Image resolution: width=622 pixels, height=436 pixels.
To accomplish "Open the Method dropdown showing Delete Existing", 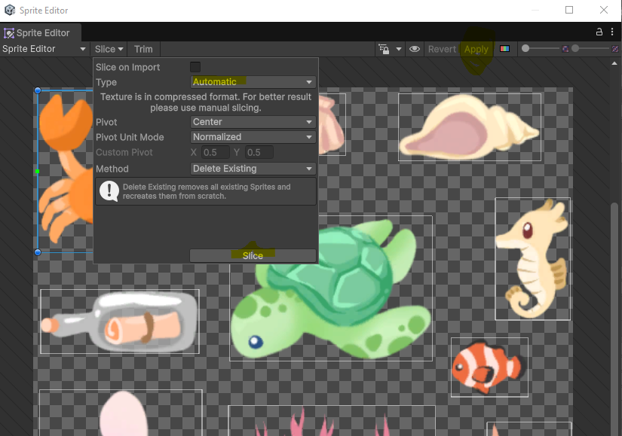I will [x=253, y=169].
